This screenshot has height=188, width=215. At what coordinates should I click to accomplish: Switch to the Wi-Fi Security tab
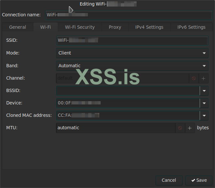coord(80,27)
